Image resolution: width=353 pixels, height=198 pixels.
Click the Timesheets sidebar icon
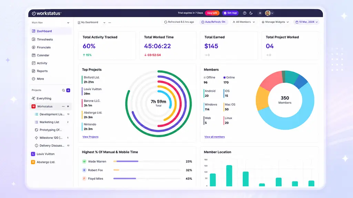(x=33, y=39)
